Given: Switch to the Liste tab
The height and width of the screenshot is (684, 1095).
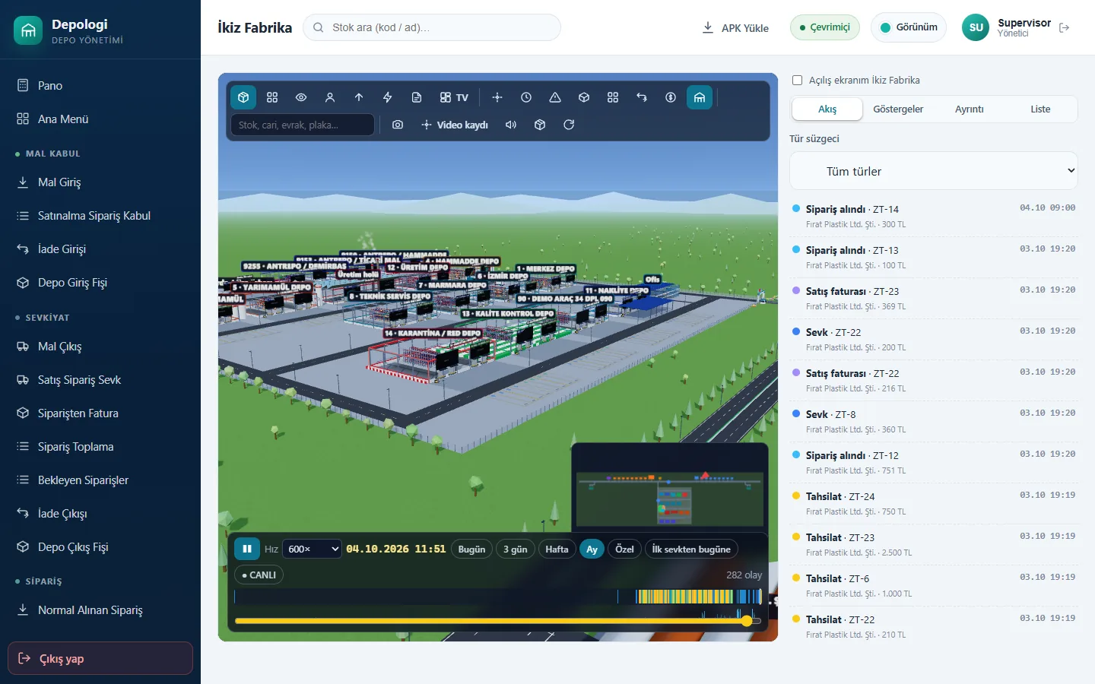Looking at the screenshot, I should (1040, 109).
